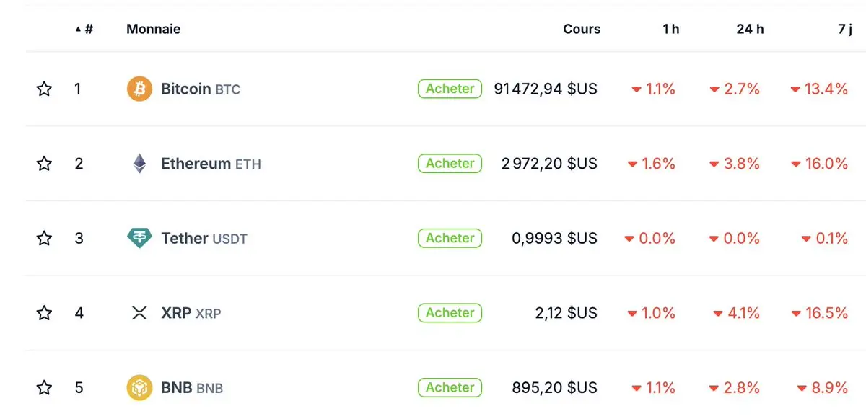This screenshot has width=866, height=419.
Task: Sort by 24 h change column
Action: point(749,30)
